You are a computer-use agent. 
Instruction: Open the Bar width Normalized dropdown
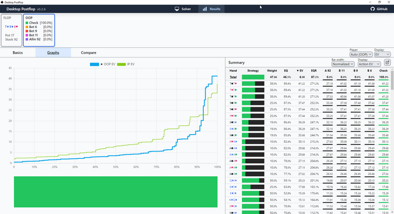[x=343, y=64]
